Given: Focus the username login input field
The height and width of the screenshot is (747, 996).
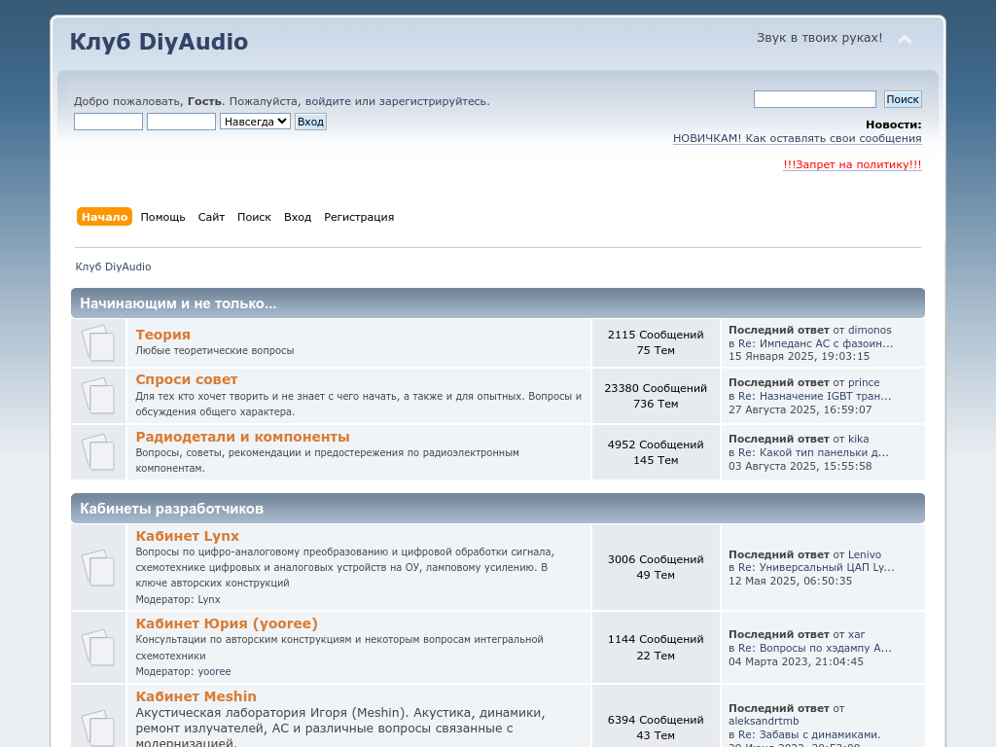Looking at the screenshot, I should pos(108,122).
